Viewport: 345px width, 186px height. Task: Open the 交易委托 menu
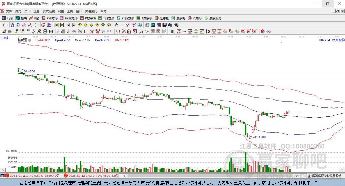click(91, 11)
